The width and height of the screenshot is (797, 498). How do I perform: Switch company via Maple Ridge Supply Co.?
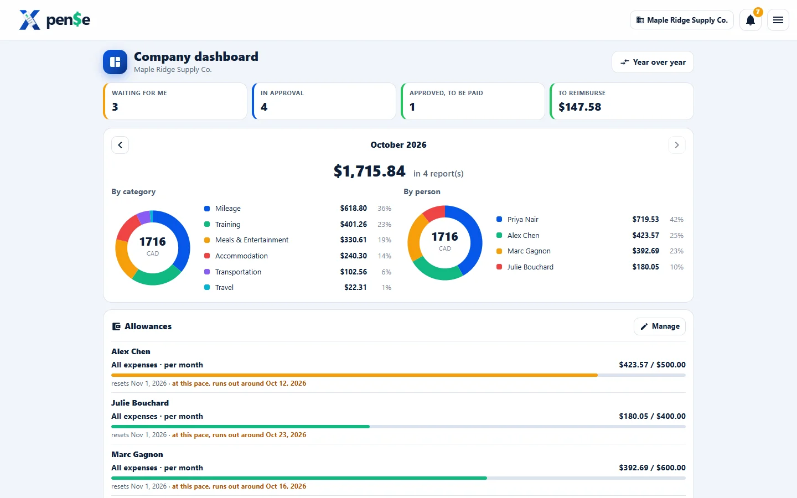point(682,20)
